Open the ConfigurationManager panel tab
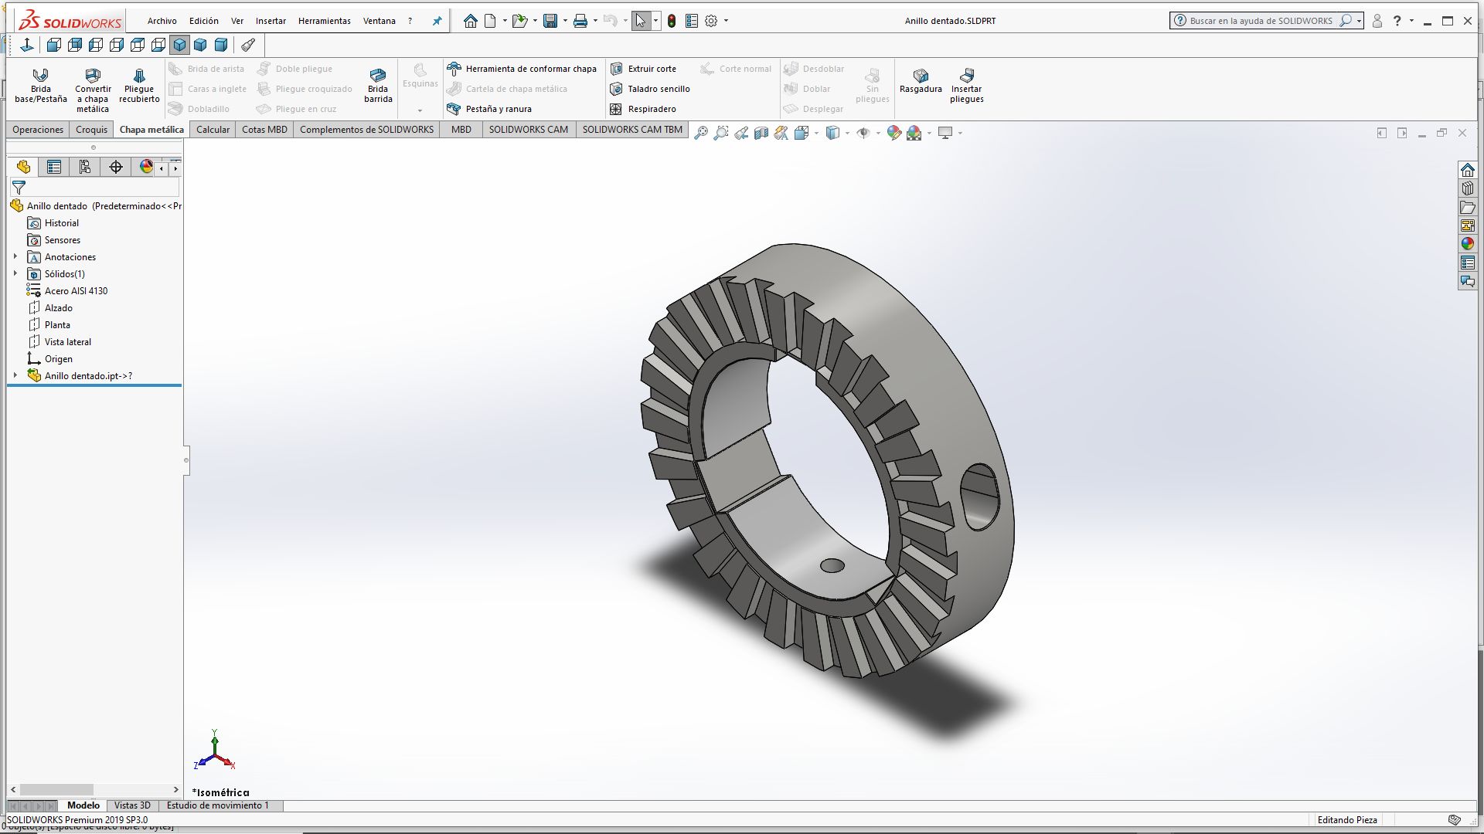 pos(85,167)
